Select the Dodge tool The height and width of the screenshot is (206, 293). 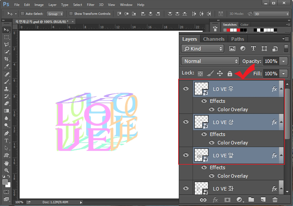click(6, 125)
